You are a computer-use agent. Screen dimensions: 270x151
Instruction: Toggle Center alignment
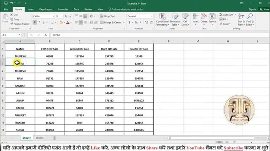81,22
